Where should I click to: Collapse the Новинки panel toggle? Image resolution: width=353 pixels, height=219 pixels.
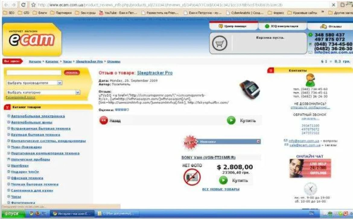(x=258, y=141)
